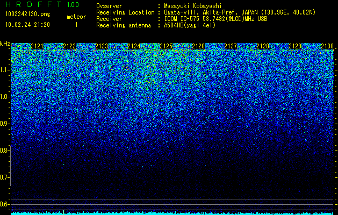Click the Receiving Location line with Ogata-vill.
338x215 pixels.
pos(206,12)
